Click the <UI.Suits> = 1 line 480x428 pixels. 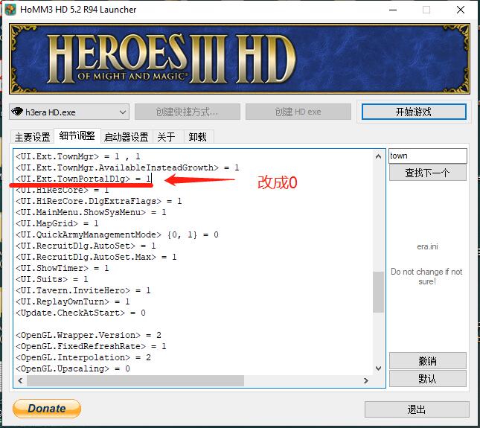(x=52, y=279)
